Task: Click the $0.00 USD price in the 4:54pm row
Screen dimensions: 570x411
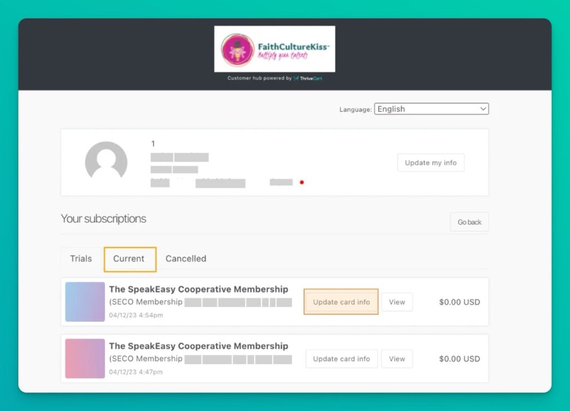Action: click(459, 302)
